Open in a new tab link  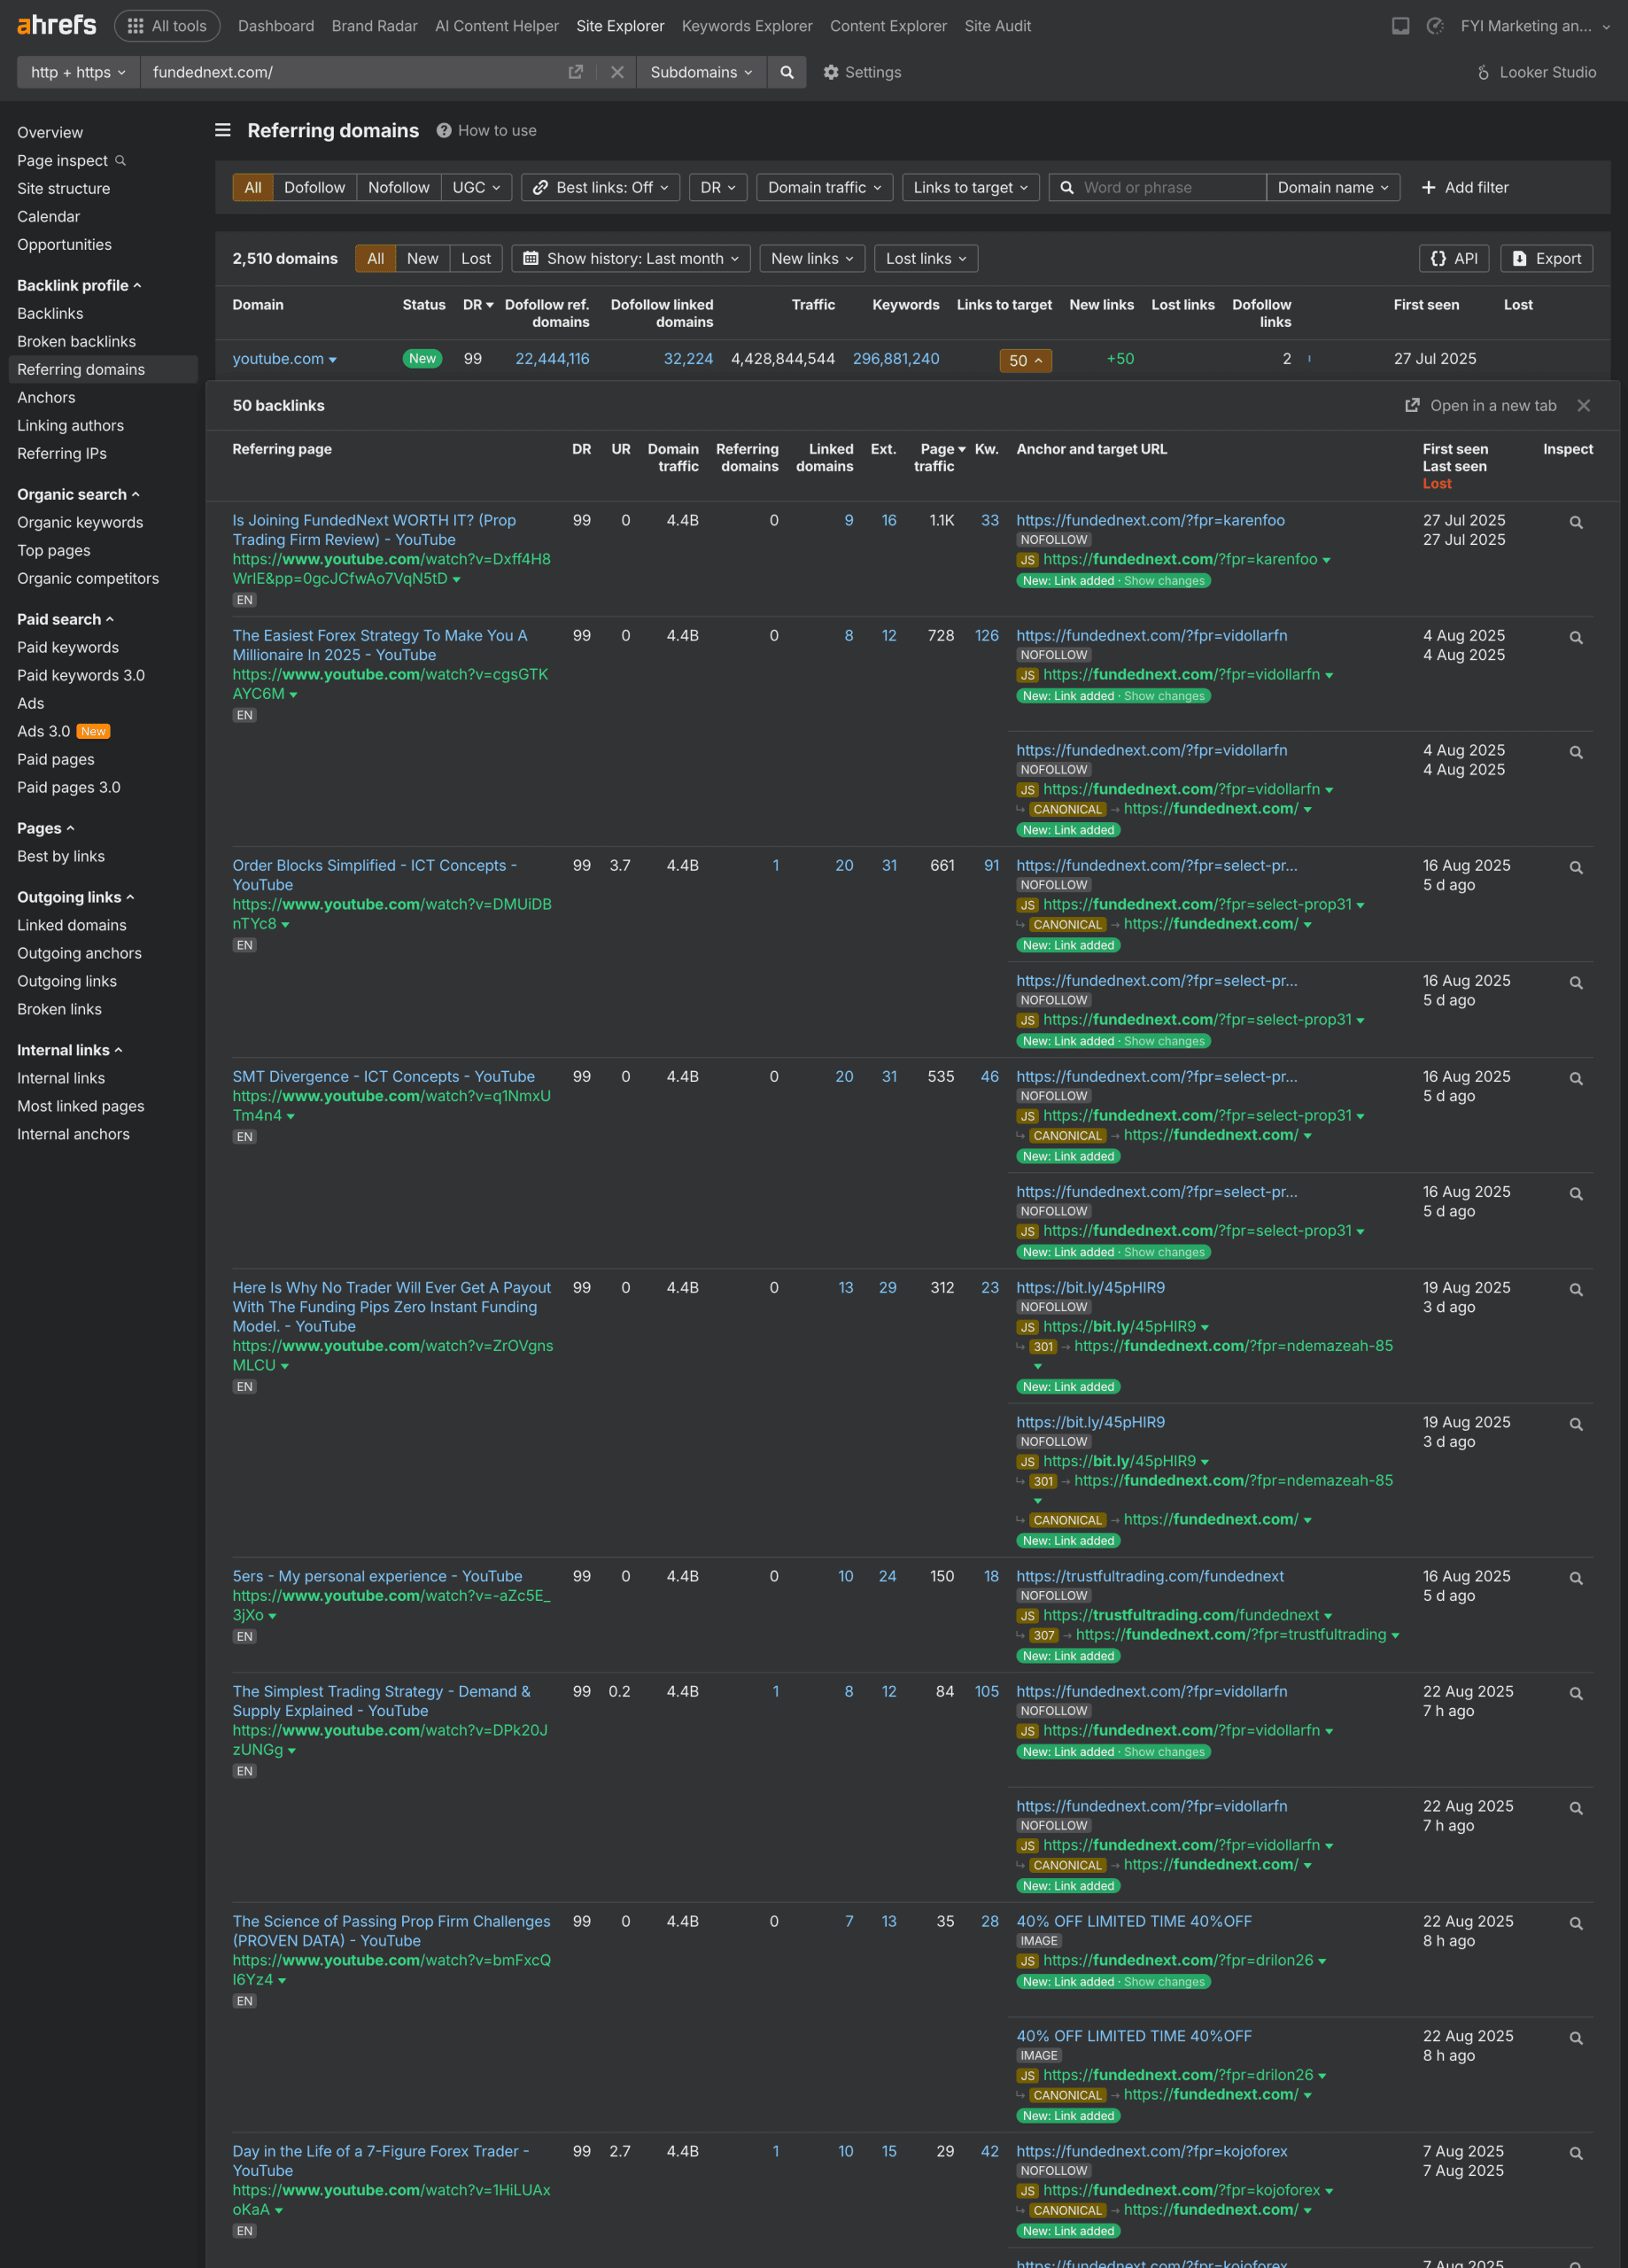[1481, 406]
